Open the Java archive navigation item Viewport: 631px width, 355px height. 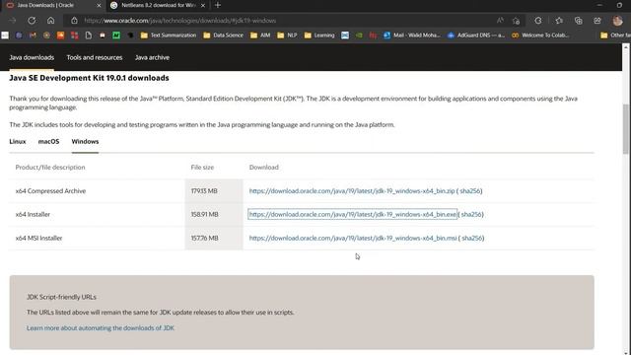point(152,57)
